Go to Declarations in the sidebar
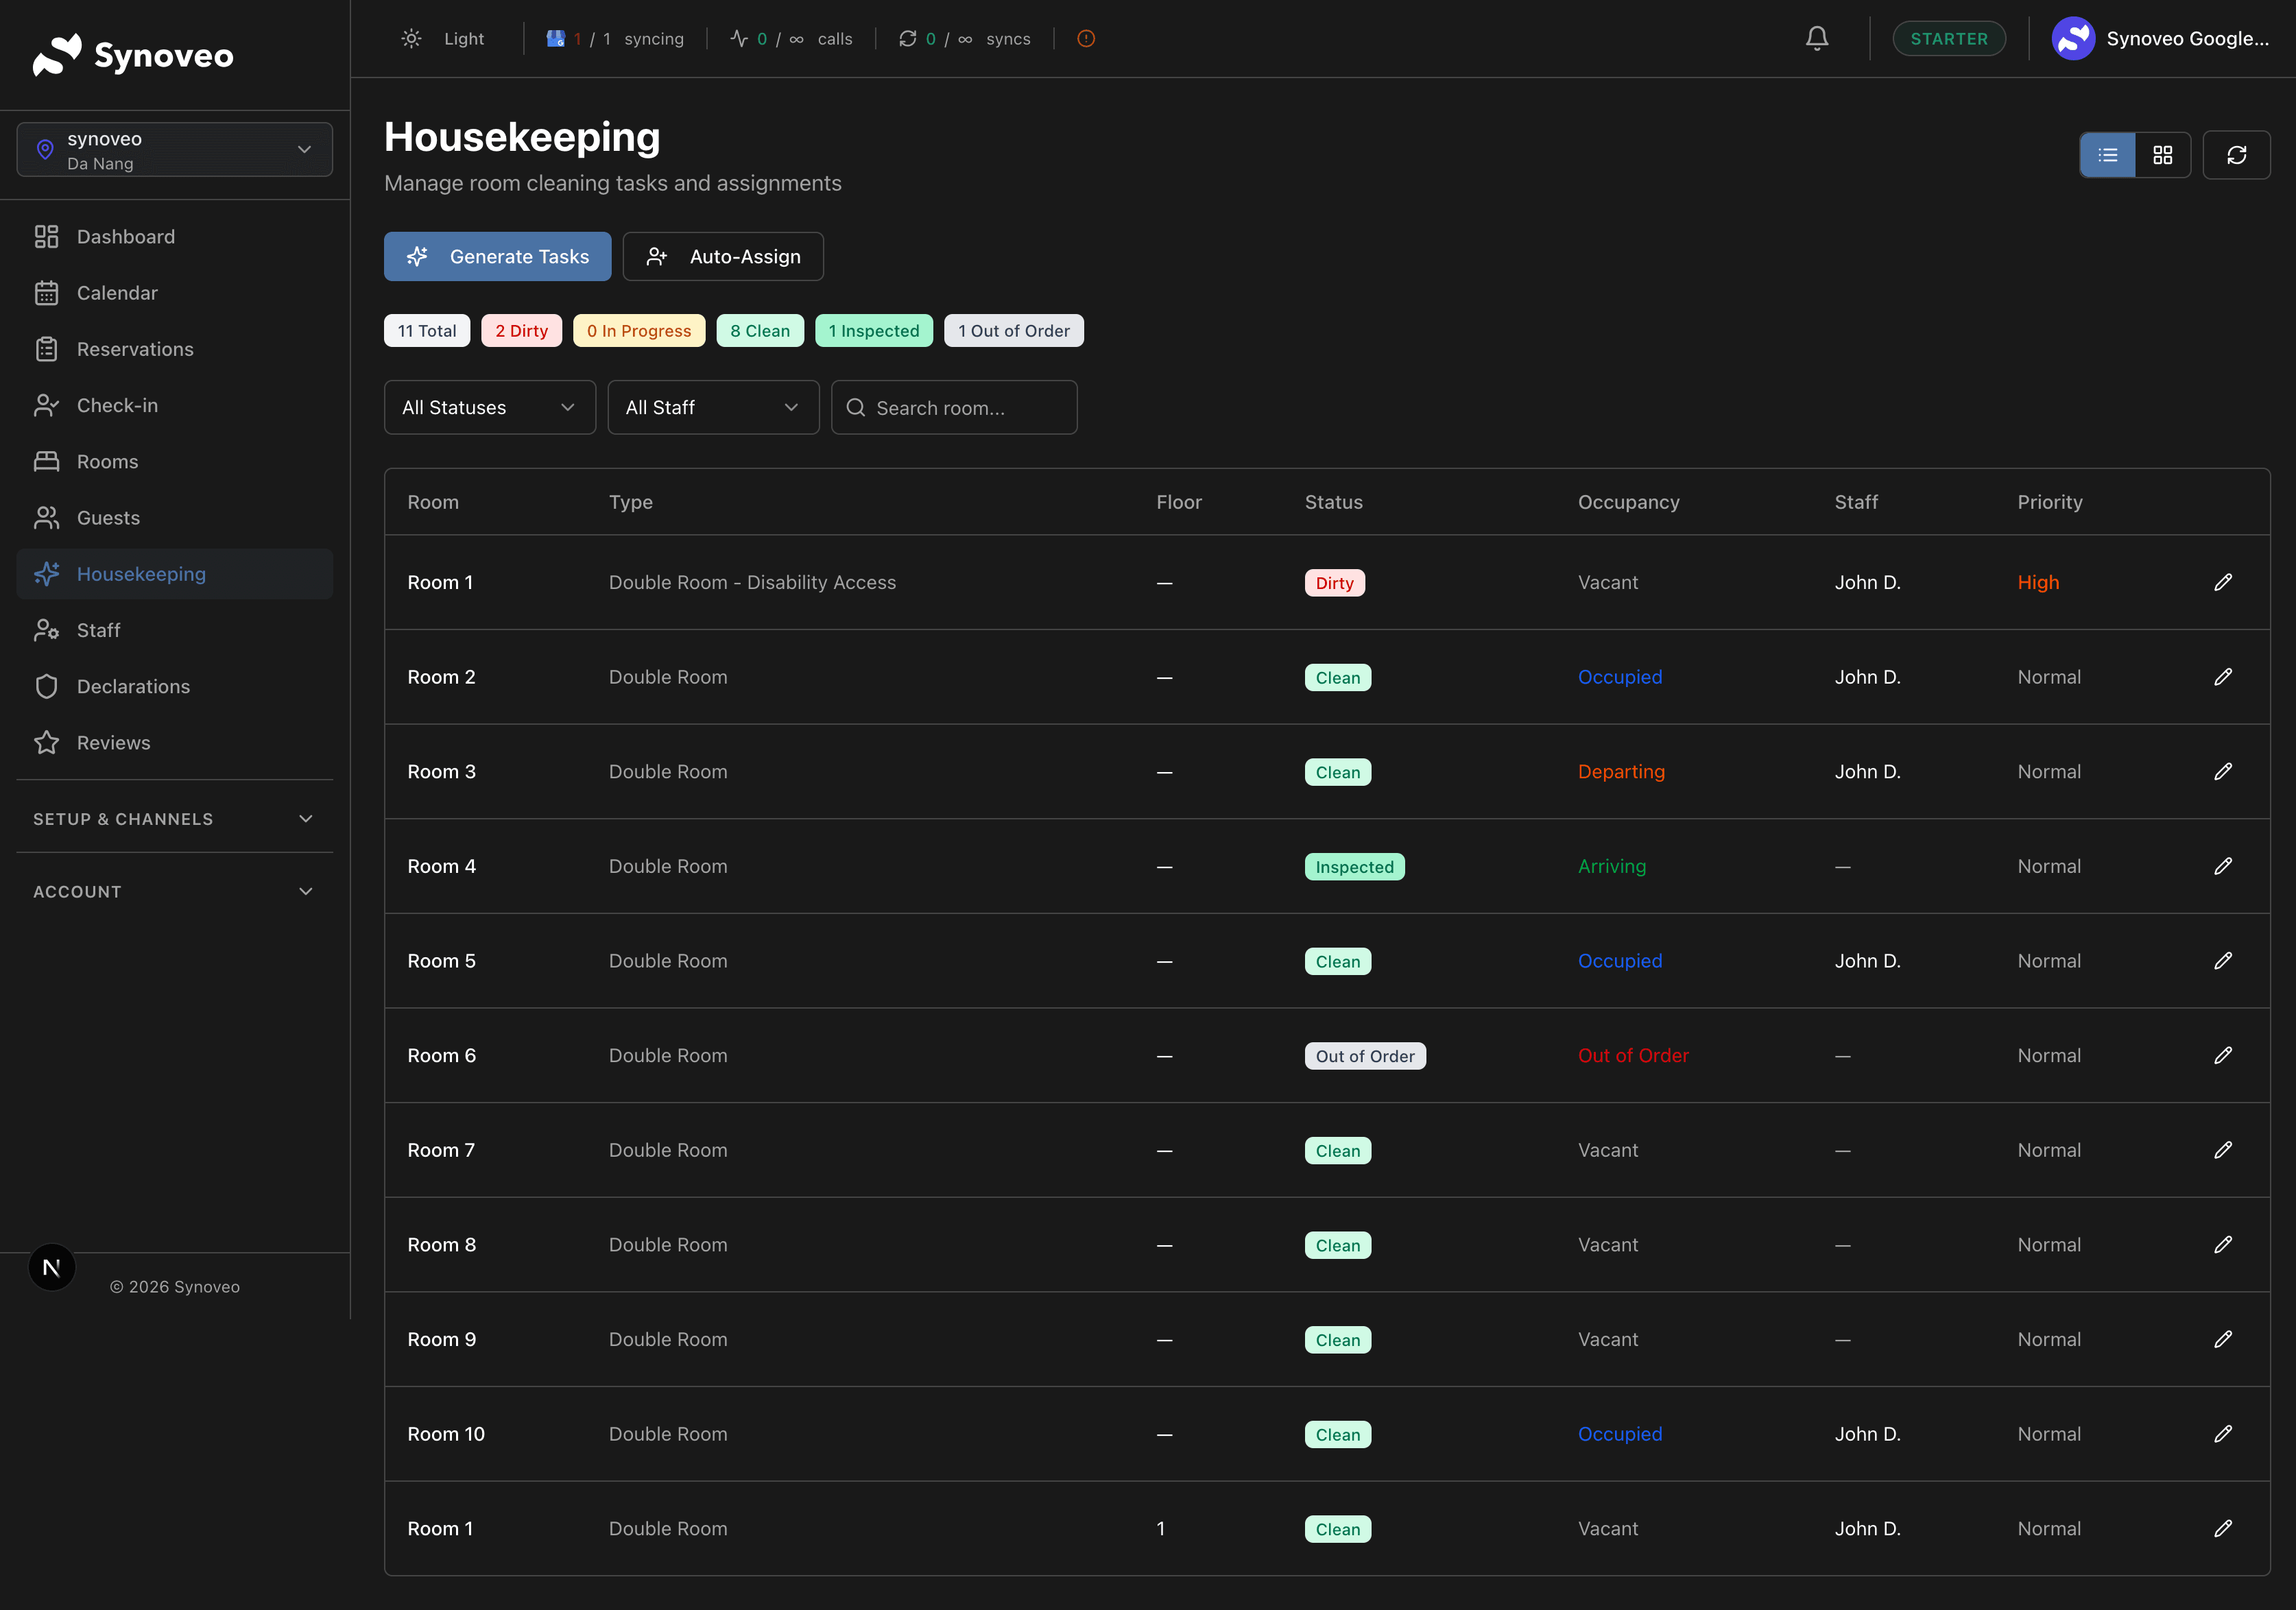Viewport: 2296px width, 1610px height. click(133, 686)
